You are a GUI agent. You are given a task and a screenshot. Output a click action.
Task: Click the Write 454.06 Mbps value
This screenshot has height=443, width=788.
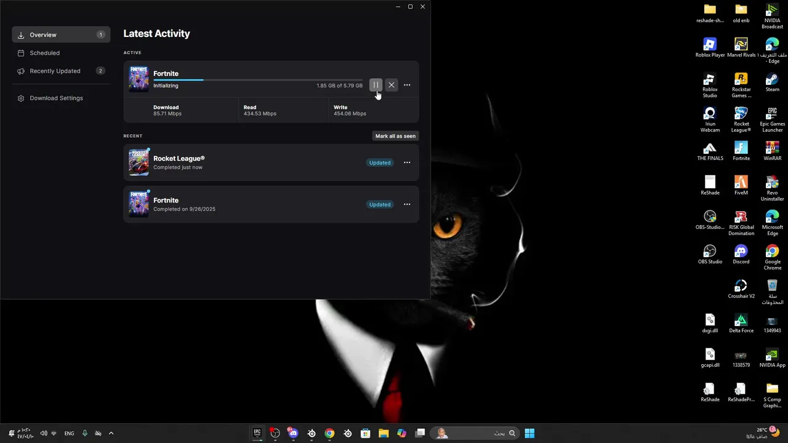350,114
